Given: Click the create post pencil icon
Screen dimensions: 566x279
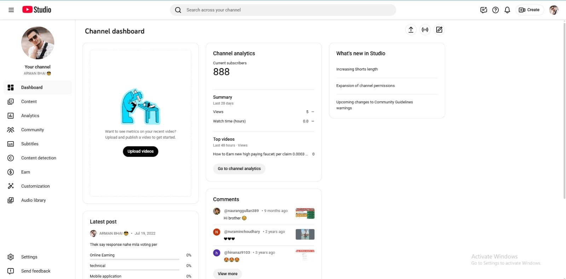Looking at the screenshot, I should click(439, 30).
